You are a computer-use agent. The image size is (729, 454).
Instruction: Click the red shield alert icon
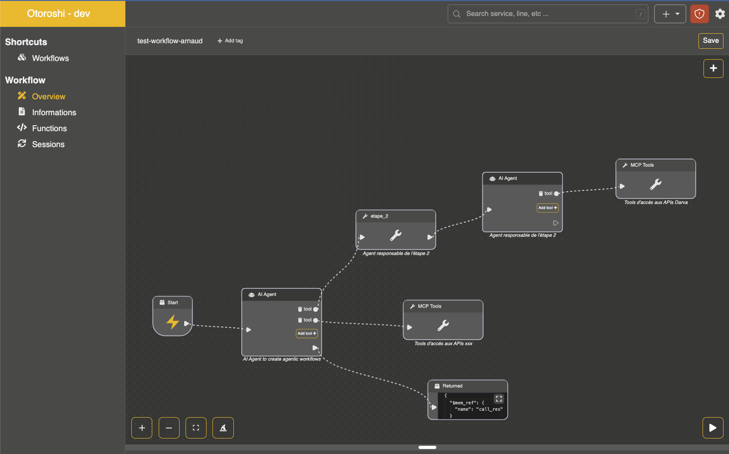tap(699, 14)
